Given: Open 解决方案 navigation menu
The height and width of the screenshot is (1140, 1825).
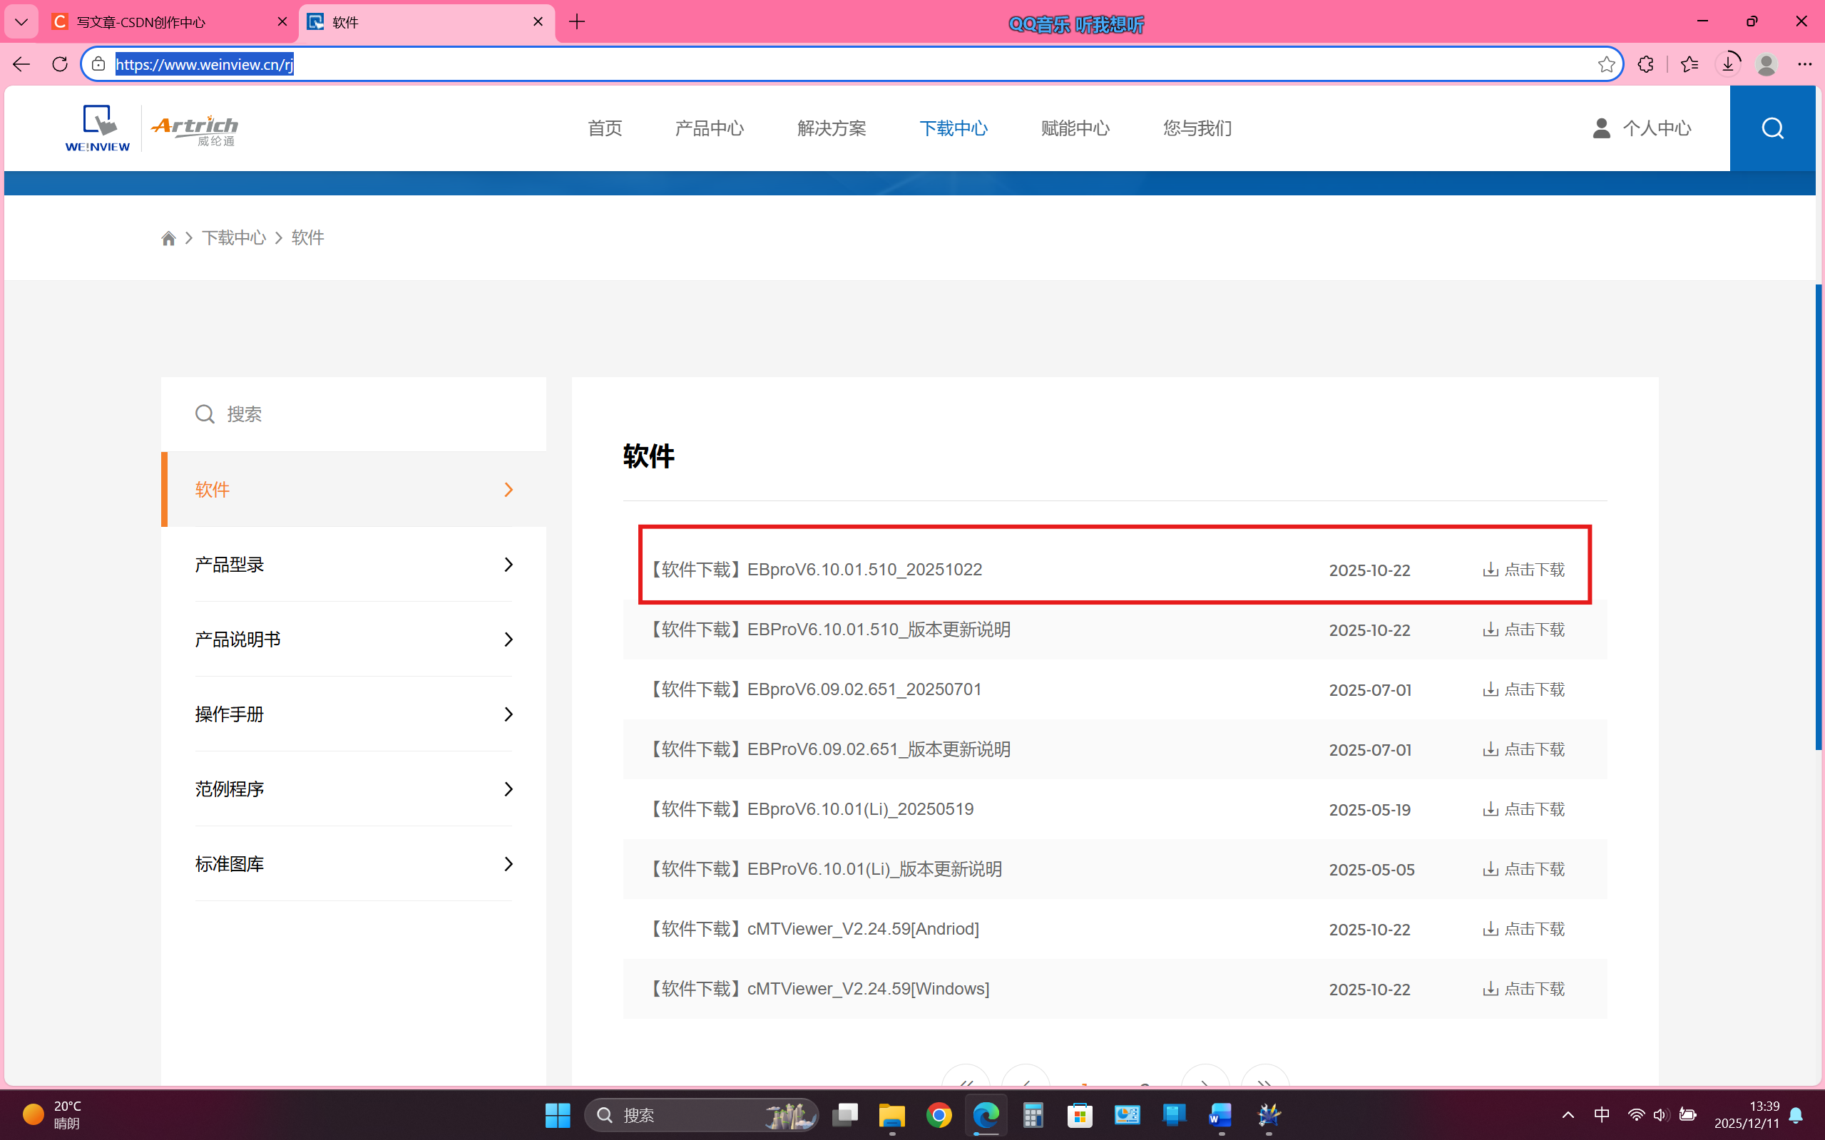Looking at the screenshot, I should 831,128.
